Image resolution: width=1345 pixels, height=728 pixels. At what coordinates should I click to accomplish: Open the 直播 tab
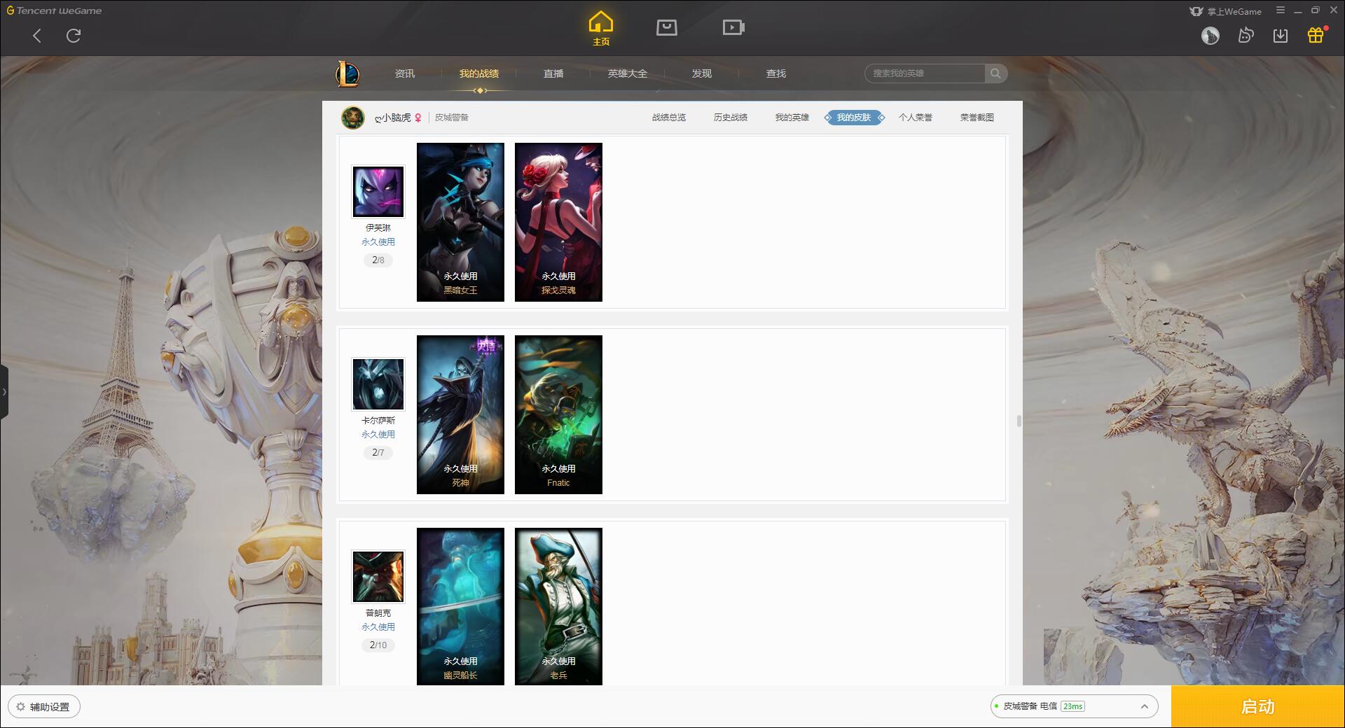tap(553, 73)
